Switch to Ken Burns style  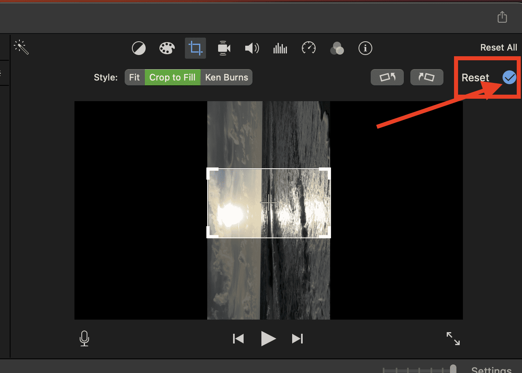[x=226, y=77]
